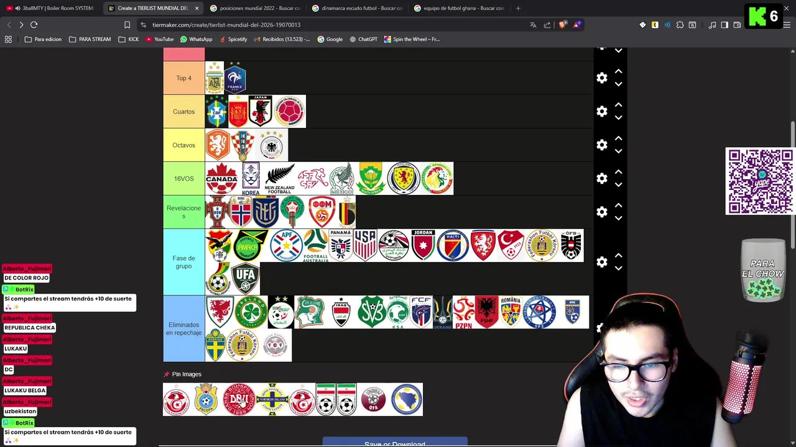Bookmark this page
The height and width of the screenshot is (447, 796).
coord(127,25)
